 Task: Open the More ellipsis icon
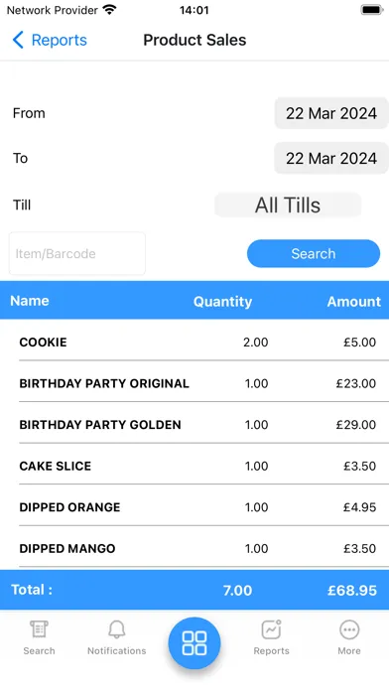coord(349,629)
